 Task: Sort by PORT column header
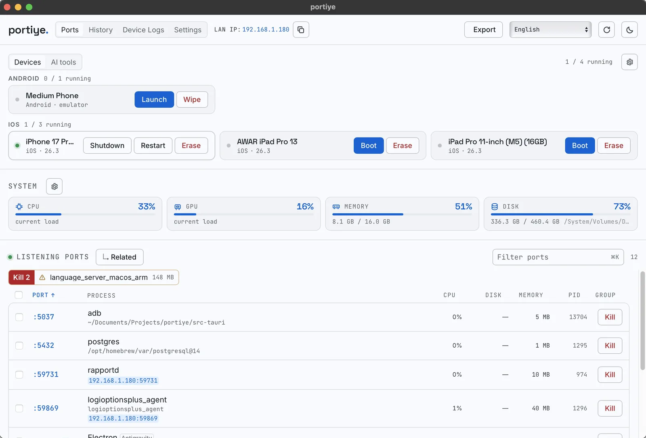(x=44, y=295)
